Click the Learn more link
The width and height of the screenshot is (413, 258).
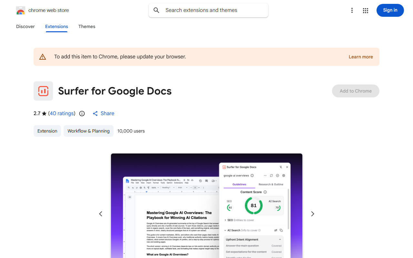(361, 57)
